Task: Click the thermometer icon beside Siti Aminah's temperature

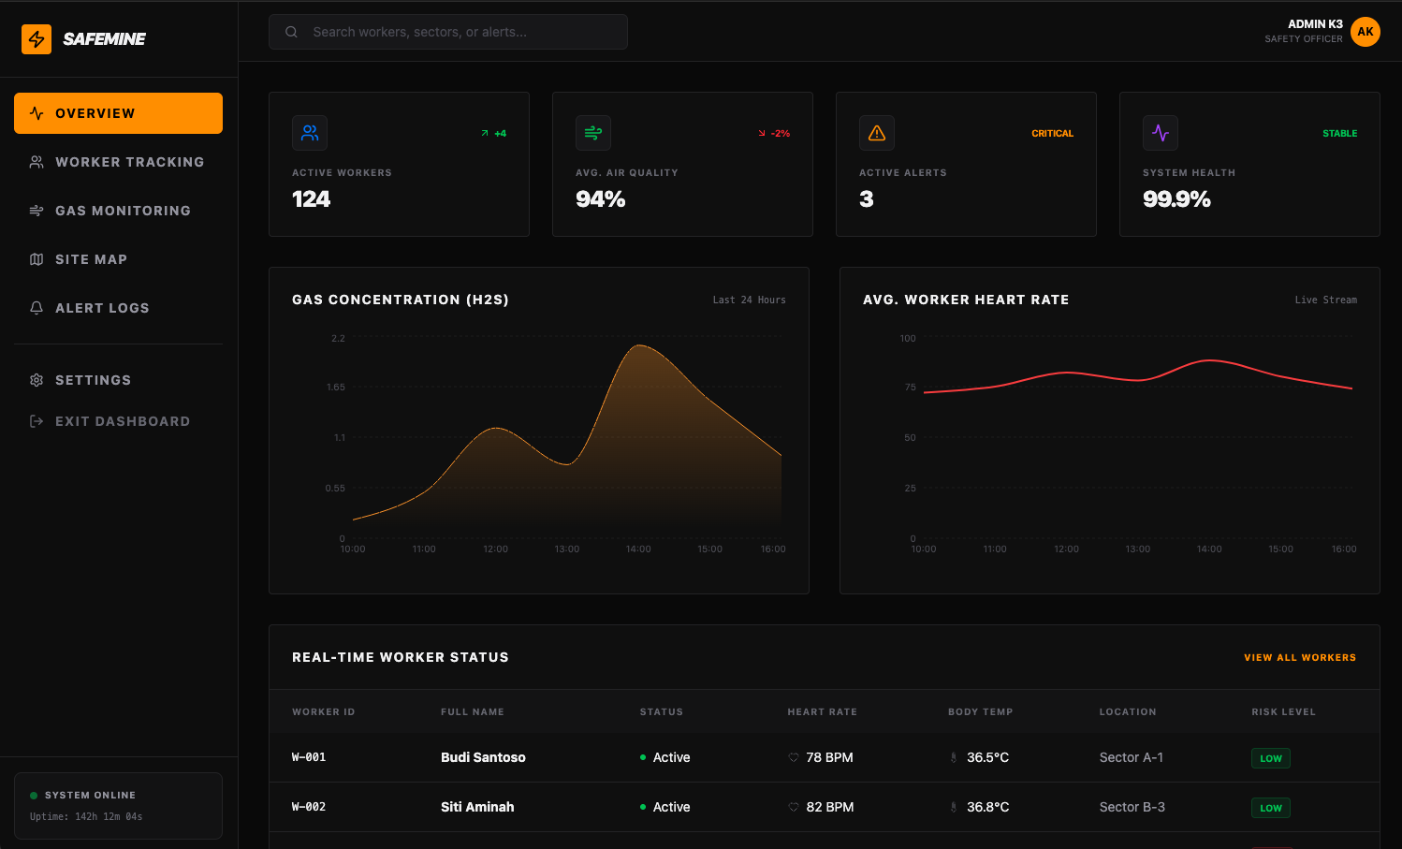Action: (954, 807)
